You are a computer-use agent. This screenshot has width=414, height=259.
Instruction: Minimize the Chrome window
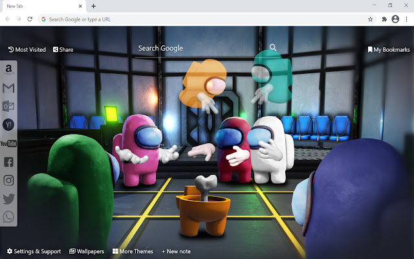pyautogui.click(x=374, y=5)
